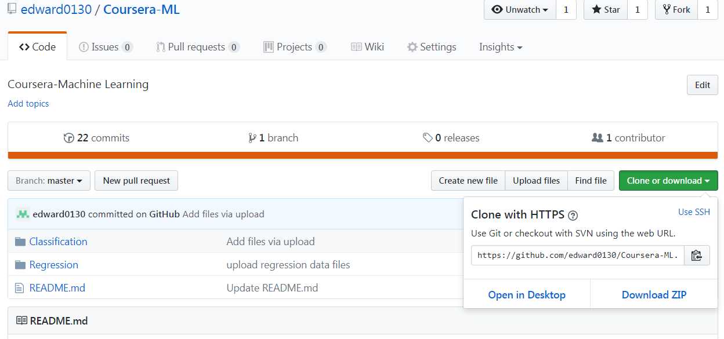The width and height of the screenshot is (724, 339).
Task: View the 1 contributor link
Action: [x=628, y=138]
